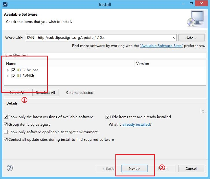Enable Show only software applicable to target environment
The height and width of the screenshot is (179, 210).
click(5, 132)
